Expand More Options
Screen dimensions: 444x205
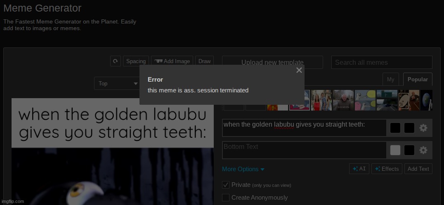pos(243,169)
